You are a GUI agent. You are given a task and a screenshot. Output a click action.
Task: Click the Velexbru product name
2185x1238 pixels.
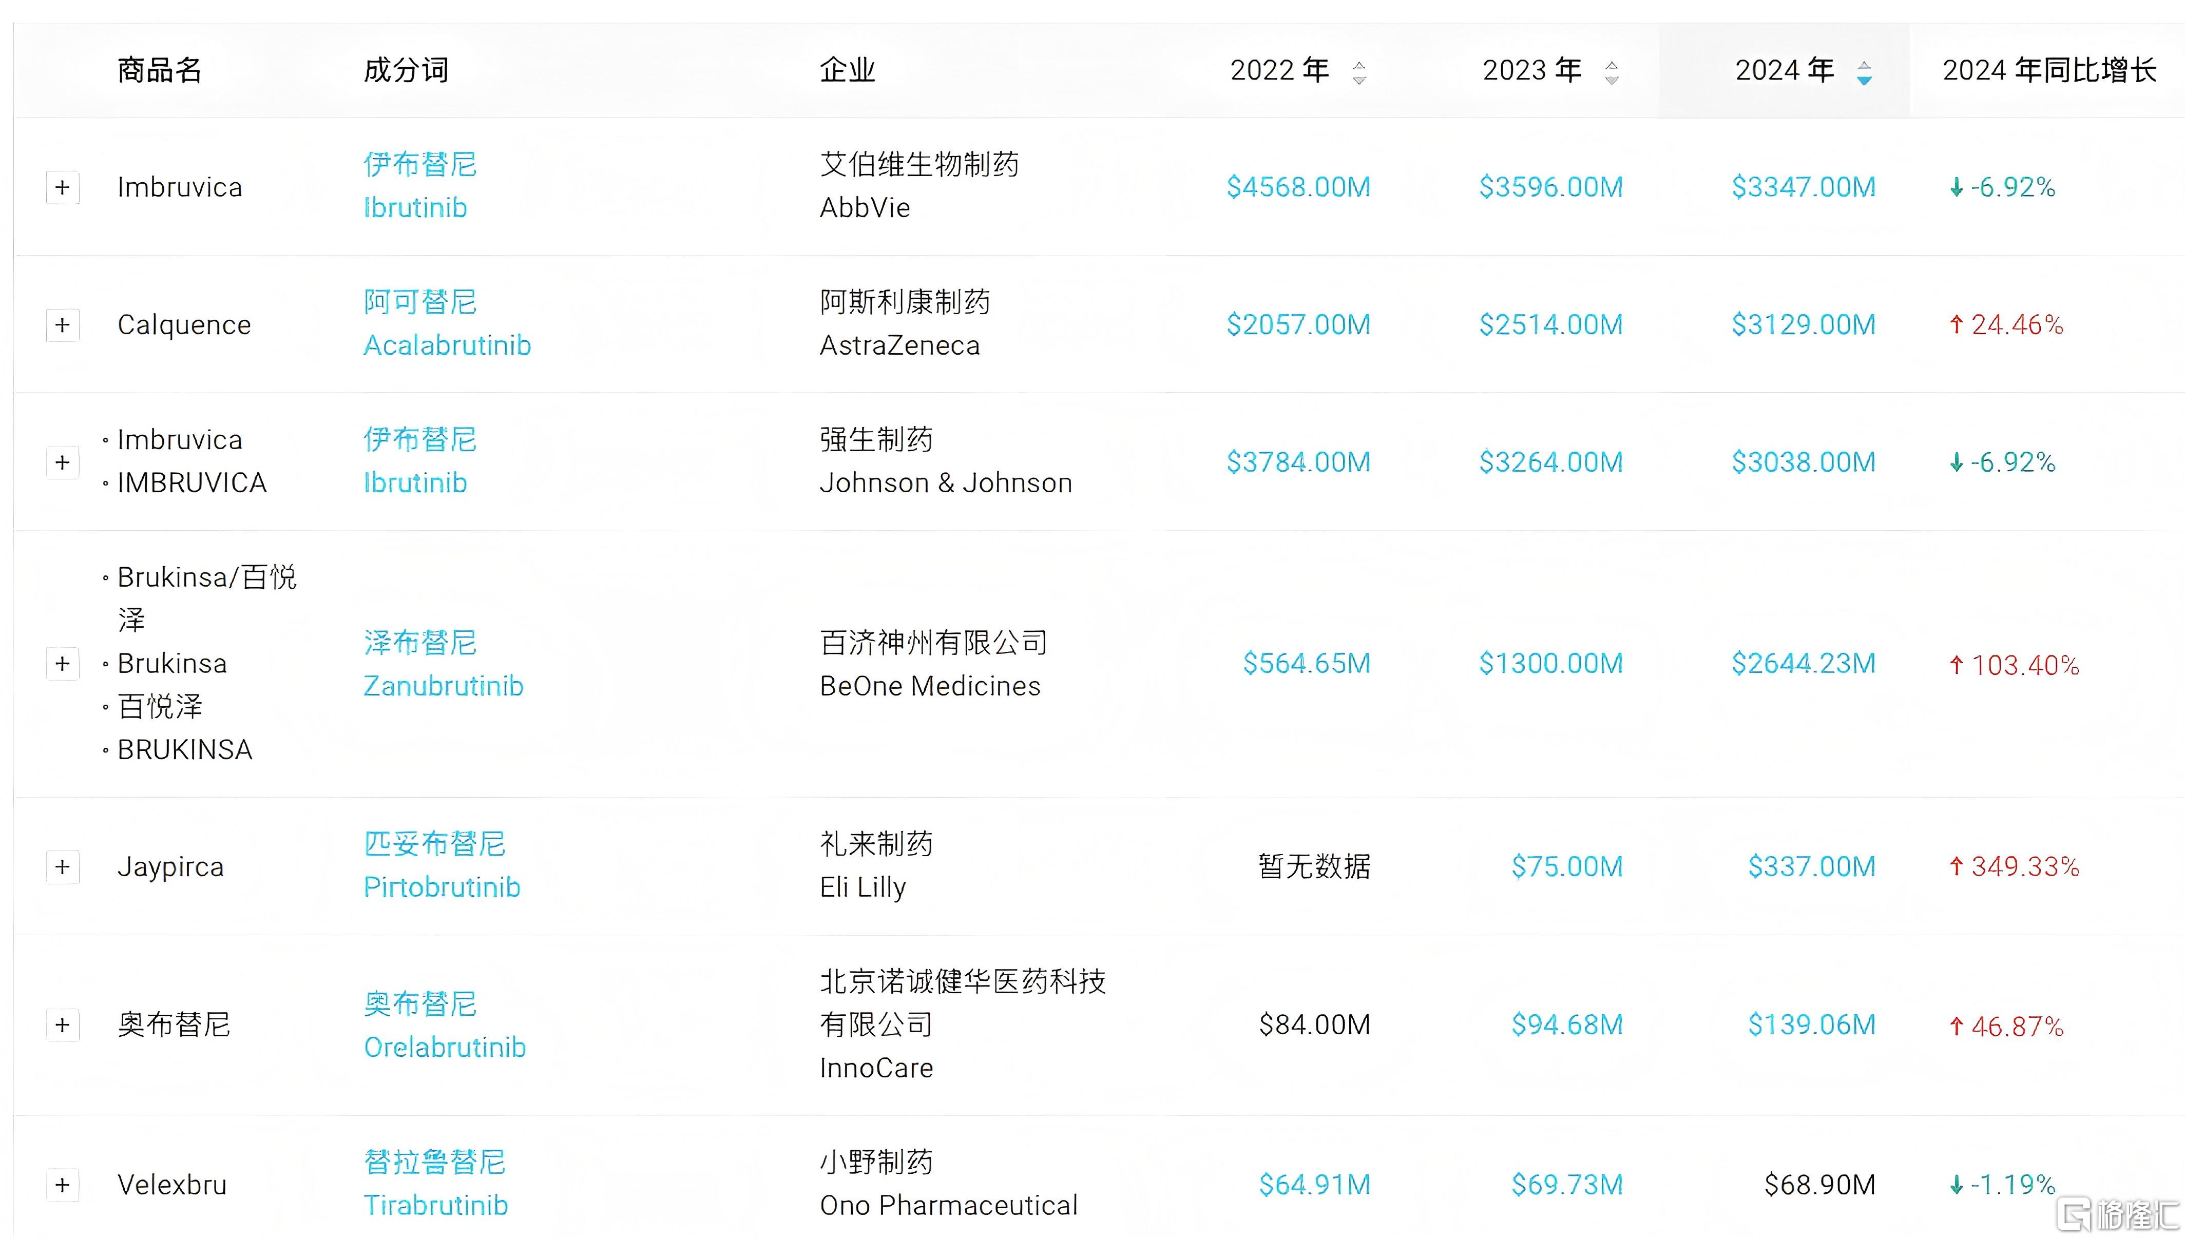pos(172,1185)
